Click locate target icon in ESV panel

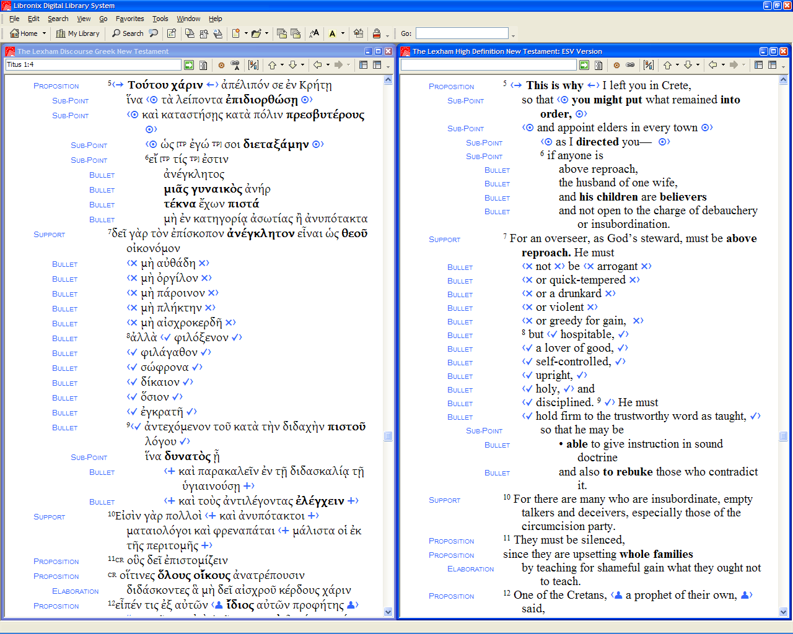616,64
